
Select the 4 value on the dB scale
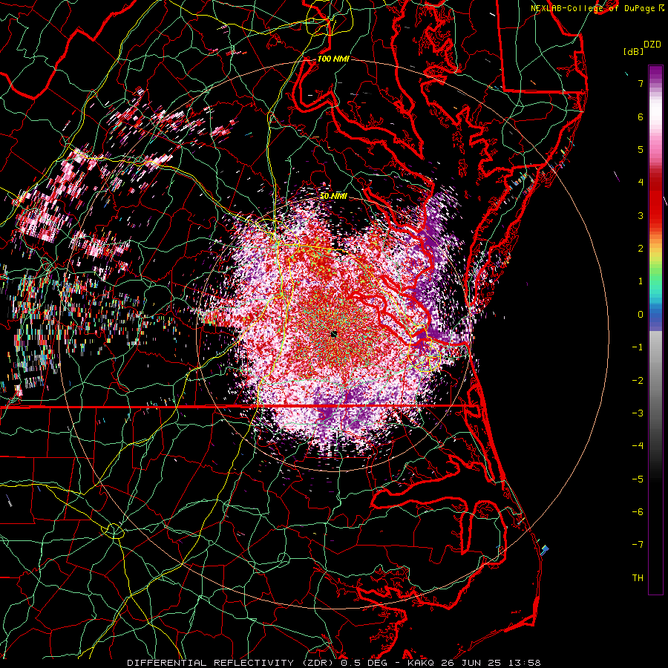pyautogui.click(x=641, y=183)
